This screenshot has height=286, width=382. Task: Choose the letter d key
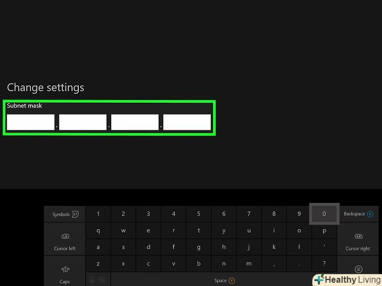click(148, 247)
